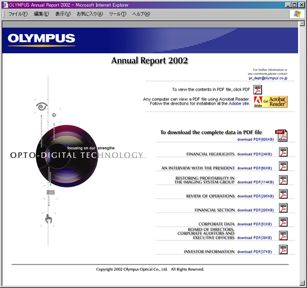Click 'download PDF(53KB)' for Corporate Data
This screenshot has width=307, height=288.
pos(255,224)
